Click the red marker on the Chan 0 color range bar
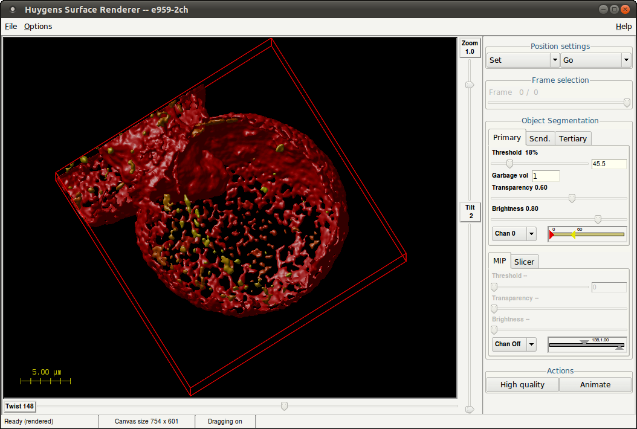This screenshot has width=637, height=429. click(551, 234)
